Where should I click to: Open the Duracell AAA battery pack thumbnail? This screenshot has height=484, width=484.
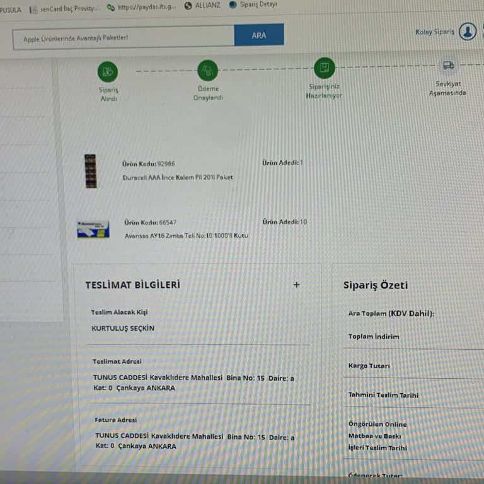coord(91,171)
